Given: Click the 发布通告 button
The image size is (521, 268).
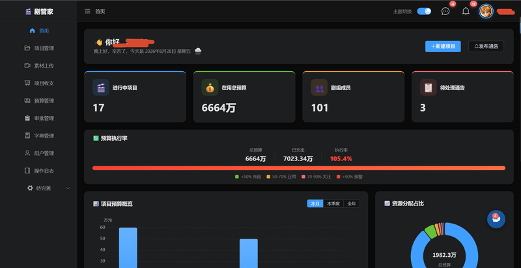Looking at the screenshot, I should click(486, 46).
